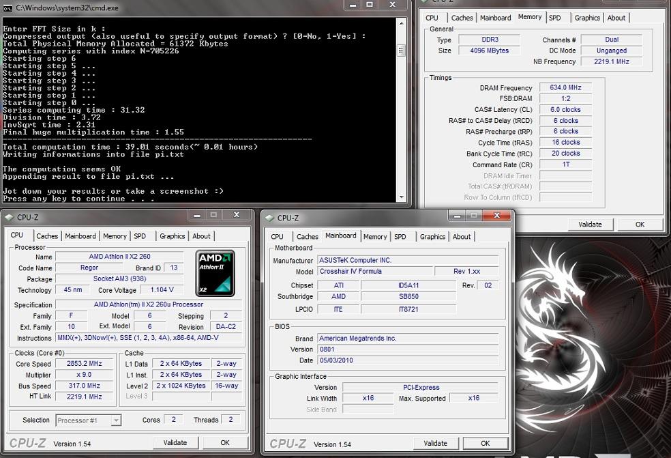Screen dimensions: 671x458
Task: Minimize the cmd.exe window
Action: 353,5
